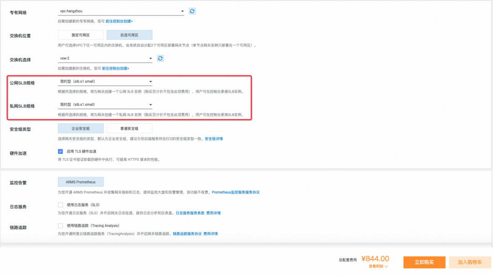Select 固定可用区 switch location
This screenshot has width=493, height=275.
[81, 35]
